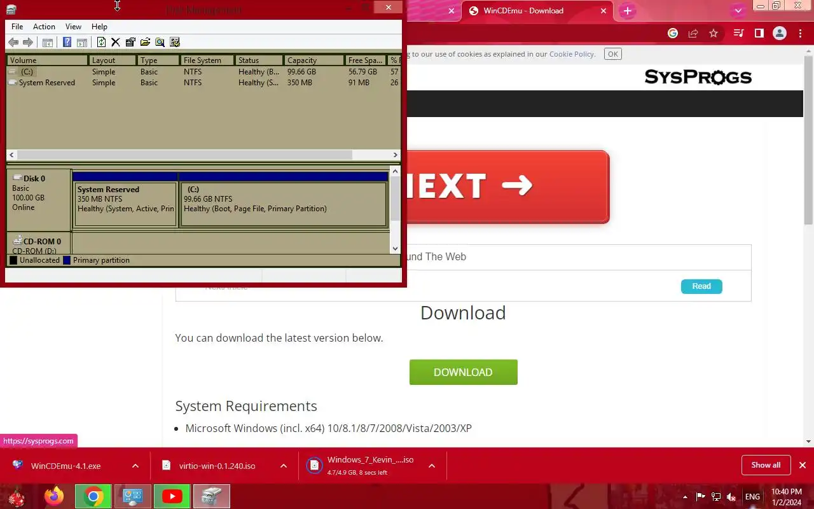Viewport: 814px width, 509px height.
Task: Click the disk pane scroll up arrow
Action: pos(395,171)
